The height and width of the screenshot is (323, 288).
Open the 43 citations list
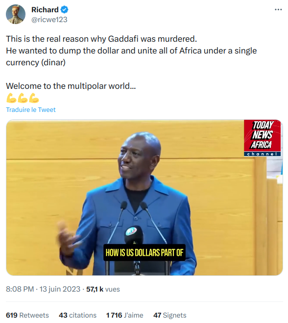pyautogui.click(x=77, y=315)
